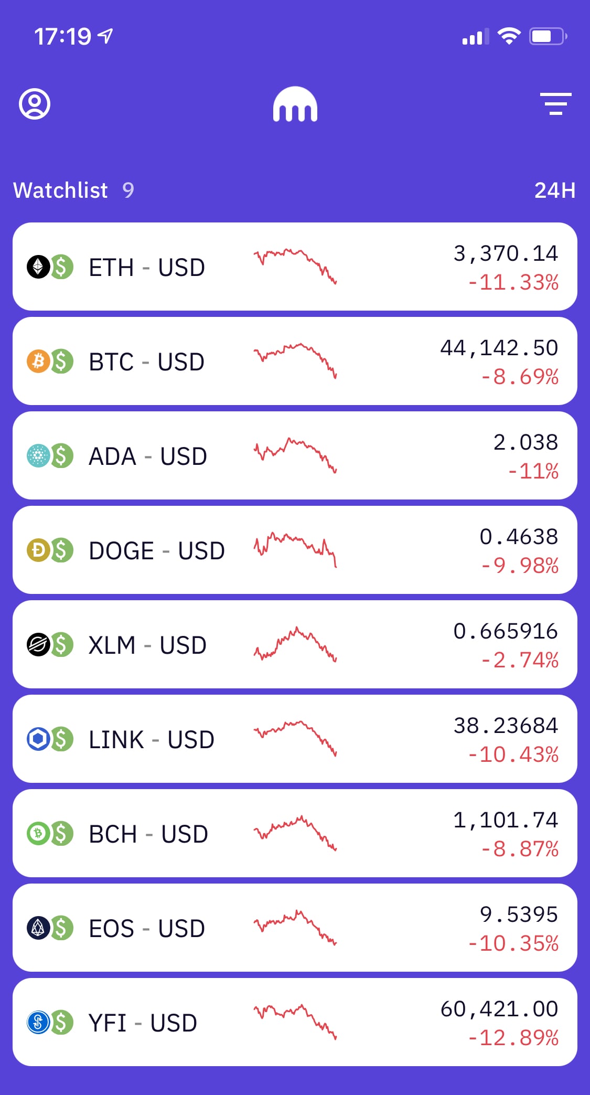View the ADA - USD sparkline chart

pos(295,455)
